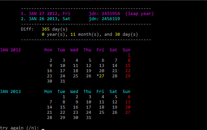This screenshot has height=130, width=207.
Task: Click the 'JAN 2012' calendar heading
Action: pyautogui.click(x=10, y=50)
